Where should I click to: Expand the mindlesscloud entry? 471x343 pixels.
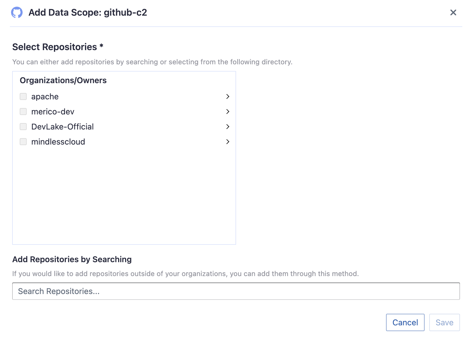[228, 142]
